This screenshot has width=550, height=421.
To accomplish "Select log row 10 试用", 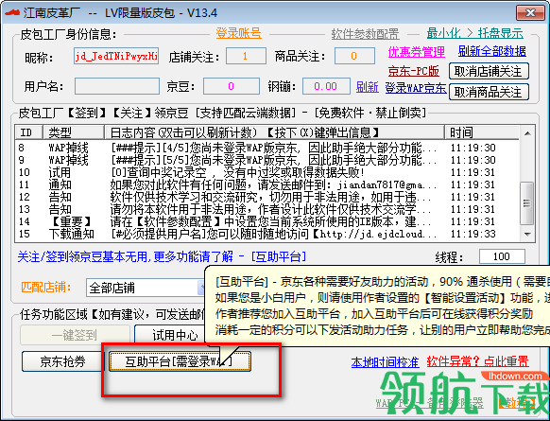I will [266, 172].
